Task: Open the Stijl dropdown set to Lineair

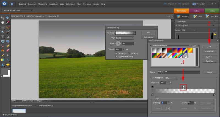Action: [x=124, y=38]
